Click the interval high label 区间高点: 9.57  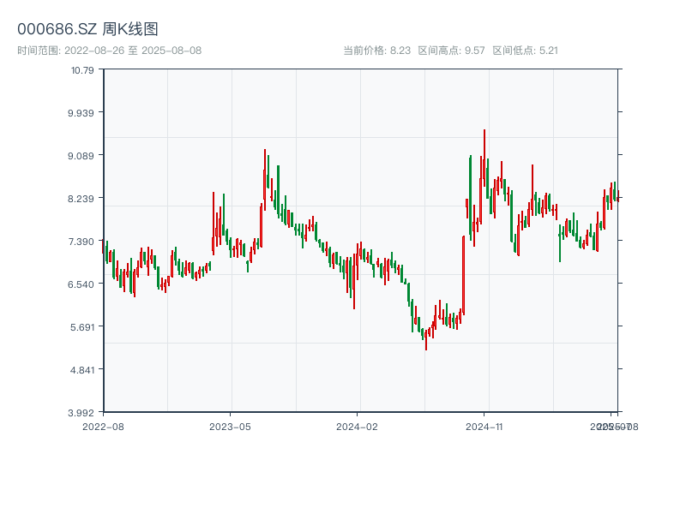point(452,51)
